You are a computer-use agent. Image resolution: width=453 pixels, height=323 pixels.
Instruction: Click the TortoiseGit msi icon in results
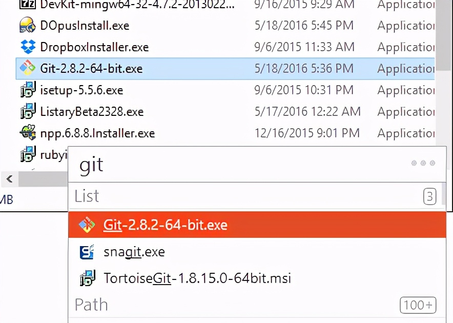(x=87, y=278)
